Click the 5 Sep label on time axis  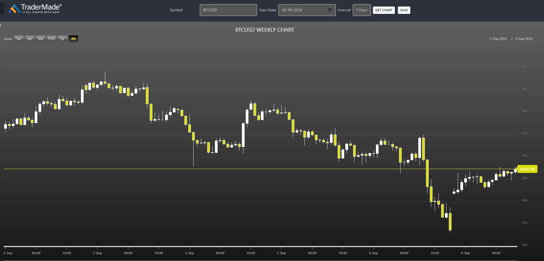point(282,253)
